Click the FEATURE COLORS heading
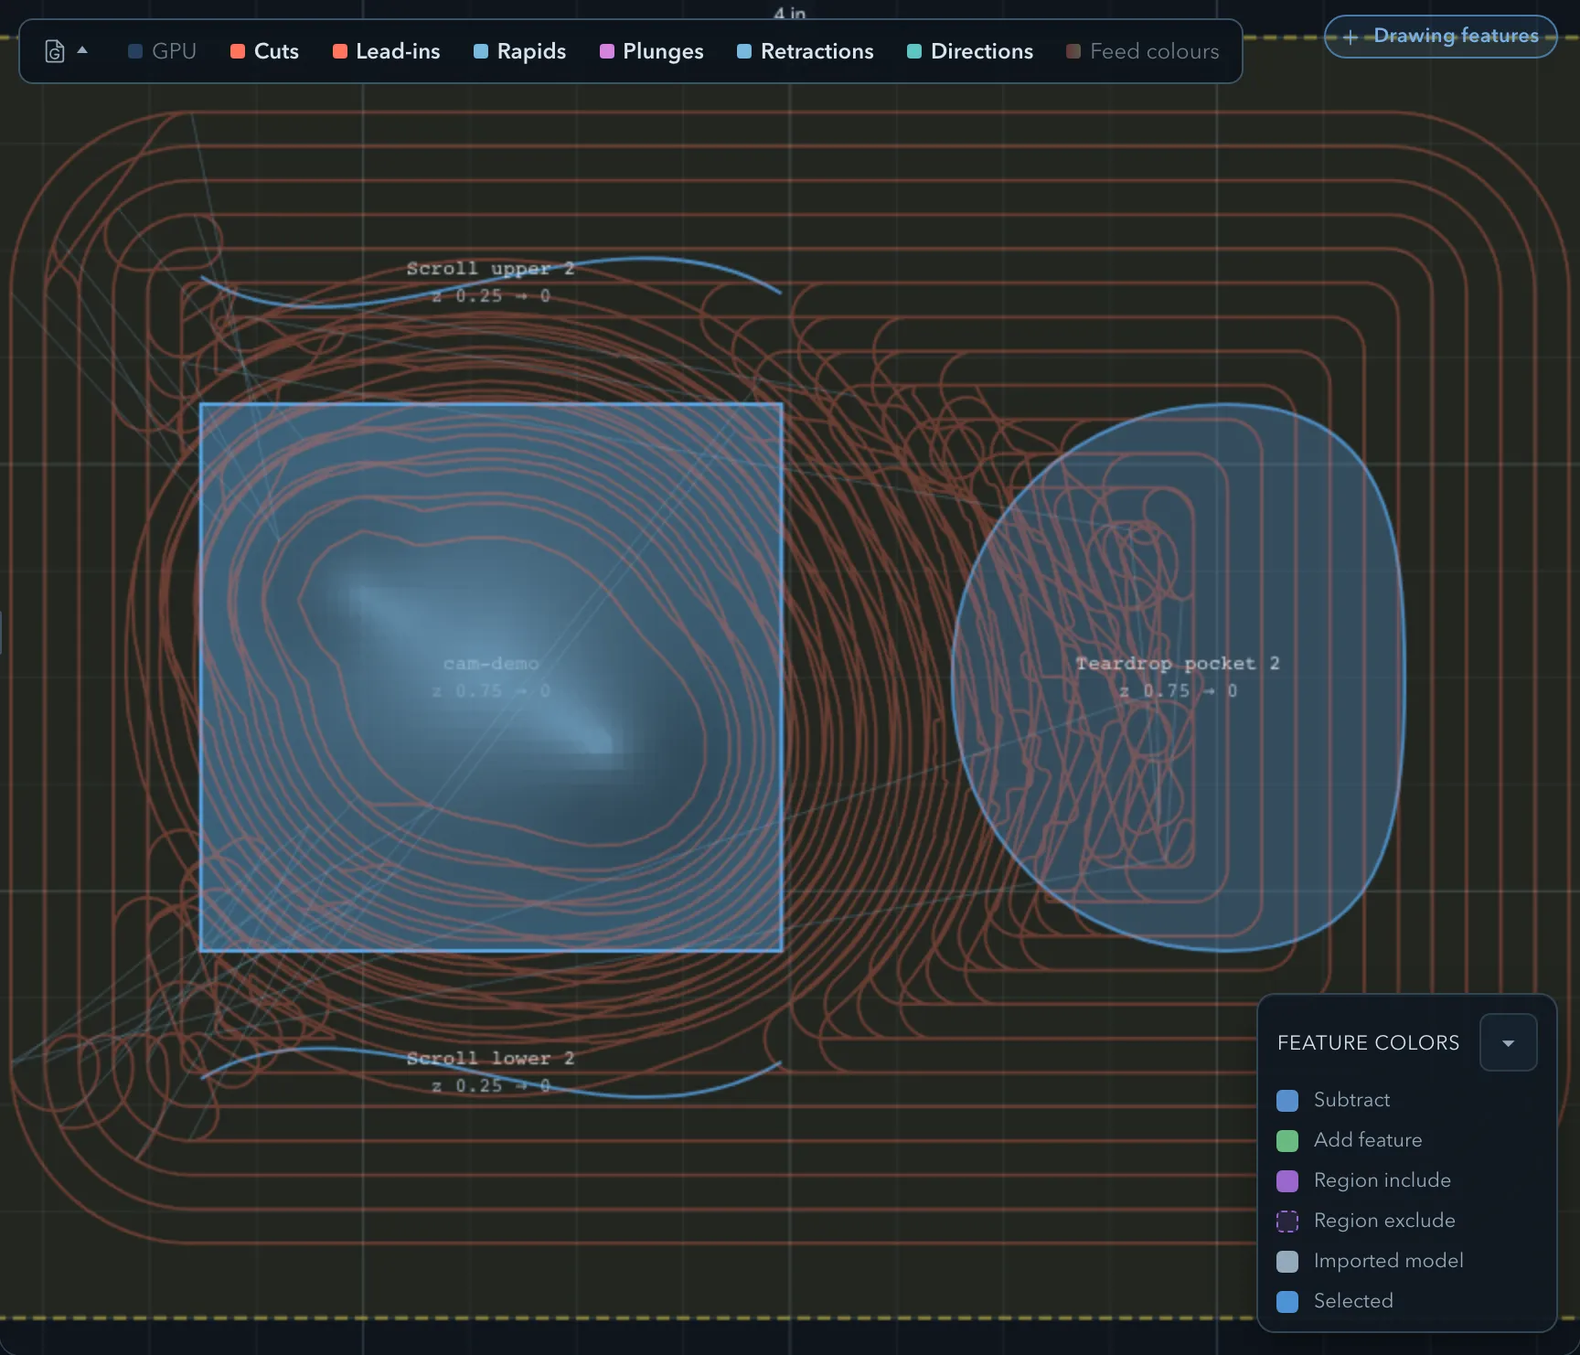1580x1355 pixels. click(1368, 1042)
